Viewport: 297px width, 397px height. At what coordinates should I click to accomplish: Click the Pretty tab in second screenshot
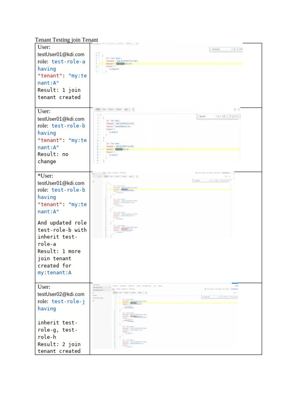point(98,109)
